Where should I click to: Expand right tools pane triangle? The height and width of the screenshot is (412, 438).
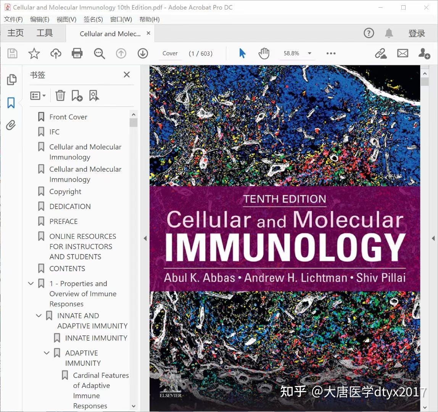pos(433,238)
